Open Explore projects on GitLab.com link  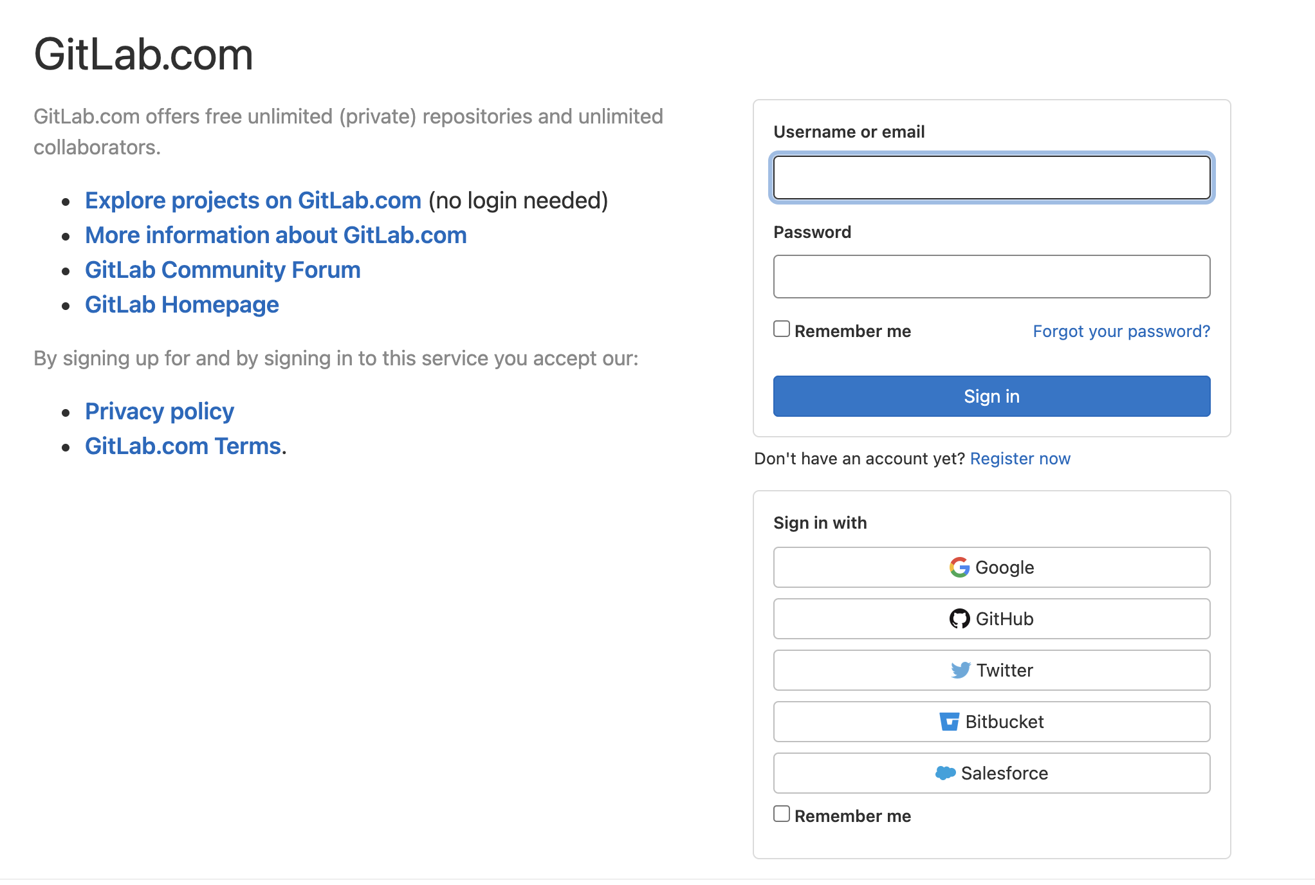click(x=253, y=201)
